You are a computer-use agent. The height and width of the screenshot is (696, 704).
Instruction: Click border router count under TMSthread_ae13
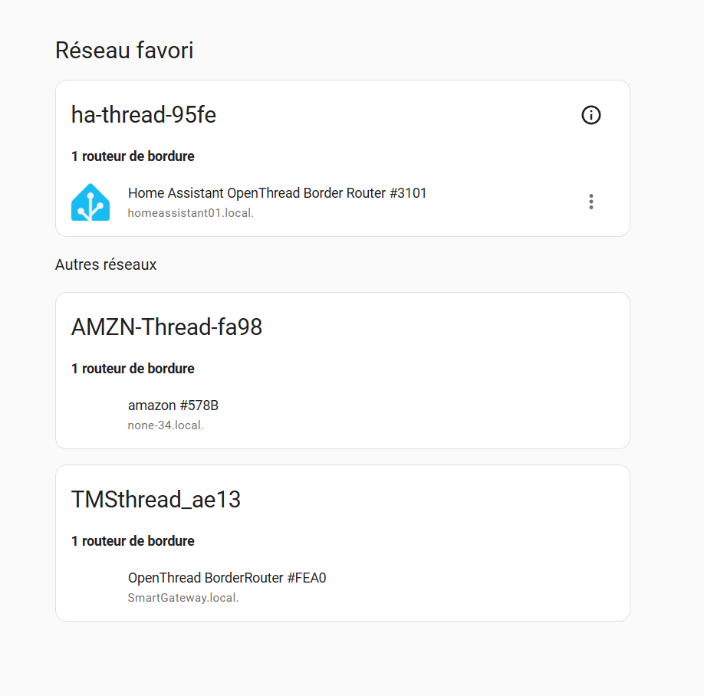(133, 541)
